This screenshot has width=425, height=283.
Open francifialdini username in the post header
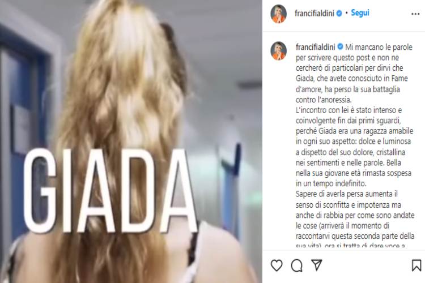[x=314, y=13]
